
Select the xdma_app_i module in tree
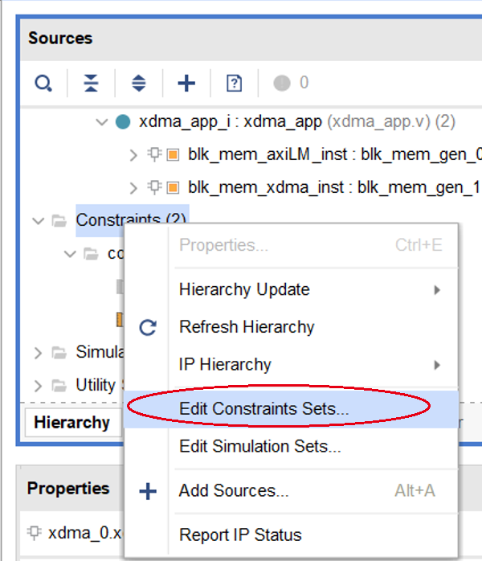231,122
